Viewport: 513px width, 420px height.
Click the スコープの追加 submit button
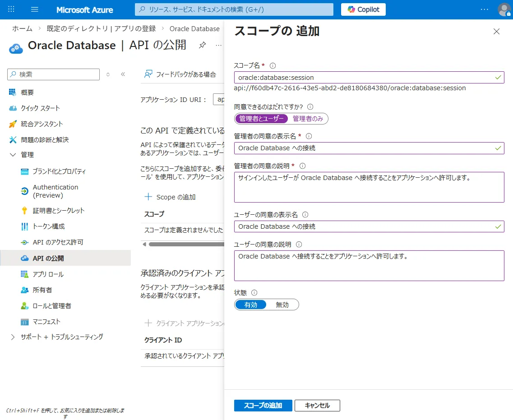[263, 406]
